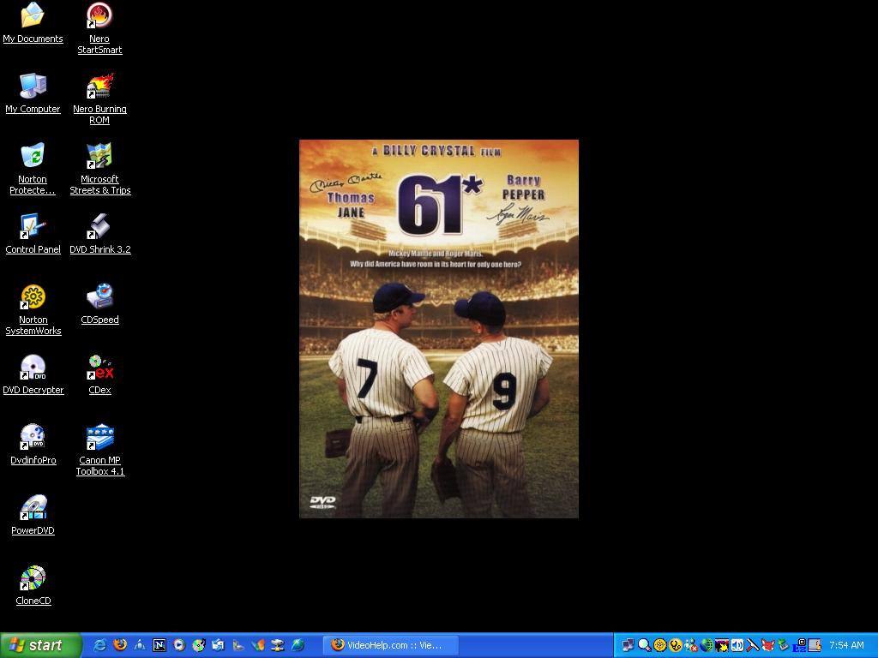
Task: Select the PowerDVD desktop shortcut
Action: pyautogui.click(x=33, y=515)
